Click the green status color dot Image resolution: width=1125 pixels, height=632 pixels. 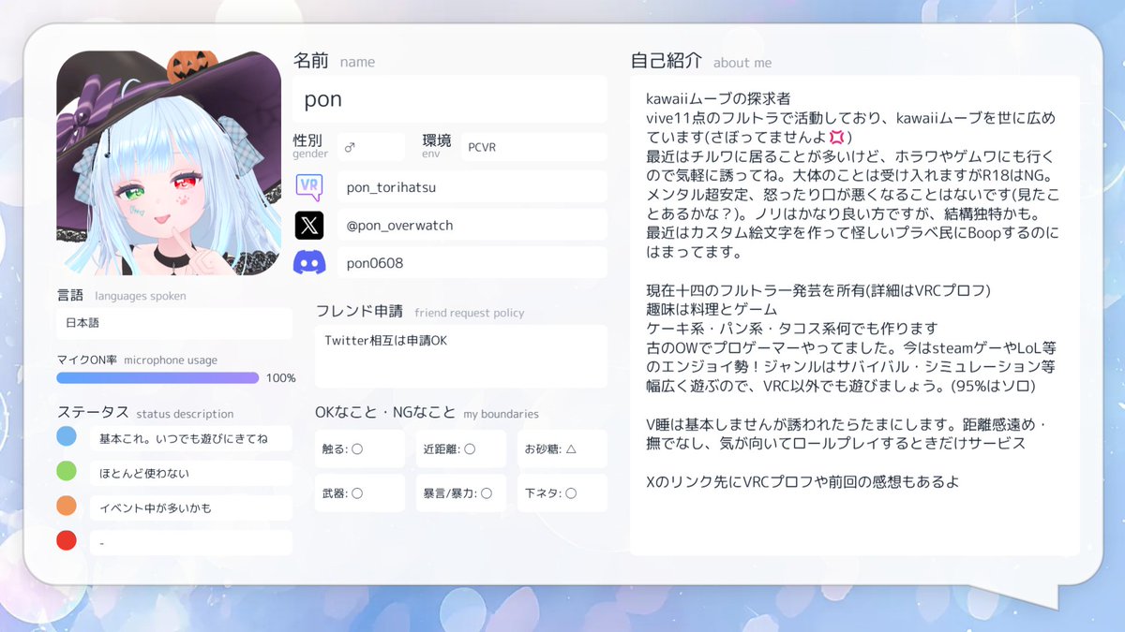click(67, 471)
